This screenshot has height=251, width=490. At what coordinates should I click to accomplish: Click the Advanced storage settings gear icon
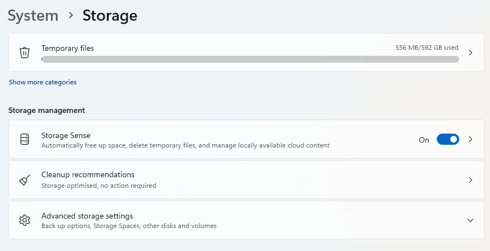(25, 220)
